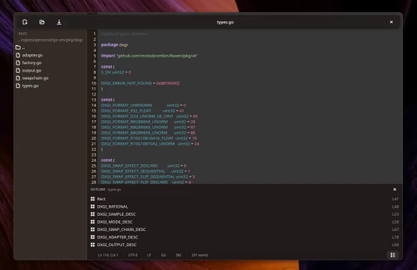Click DXGI_FORMAT_R32_FLOAT constant line
417x270 pixels.
(142, 110)
